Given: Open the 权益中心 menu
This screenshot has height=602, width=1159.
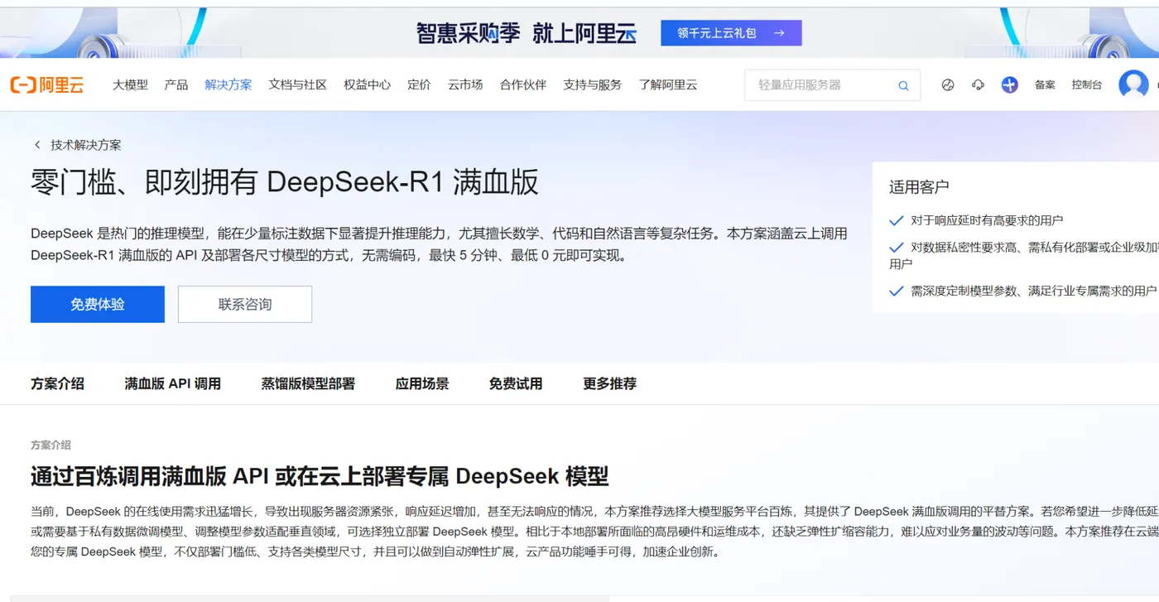Looking at the screenshot, I should 368,84.
